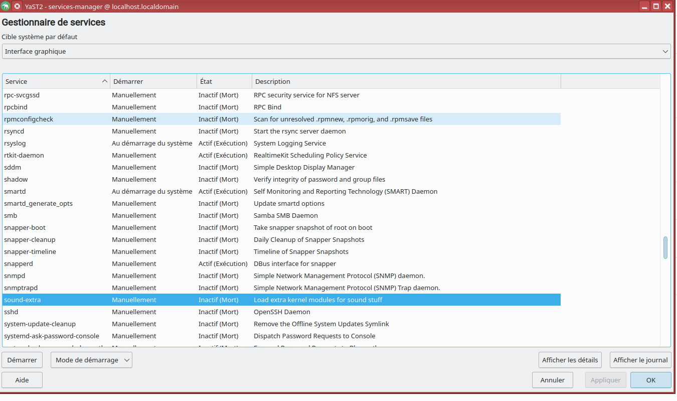Click Afficher le journal button
The height and width of the screenshot is (401, 677).
(640, 360)
